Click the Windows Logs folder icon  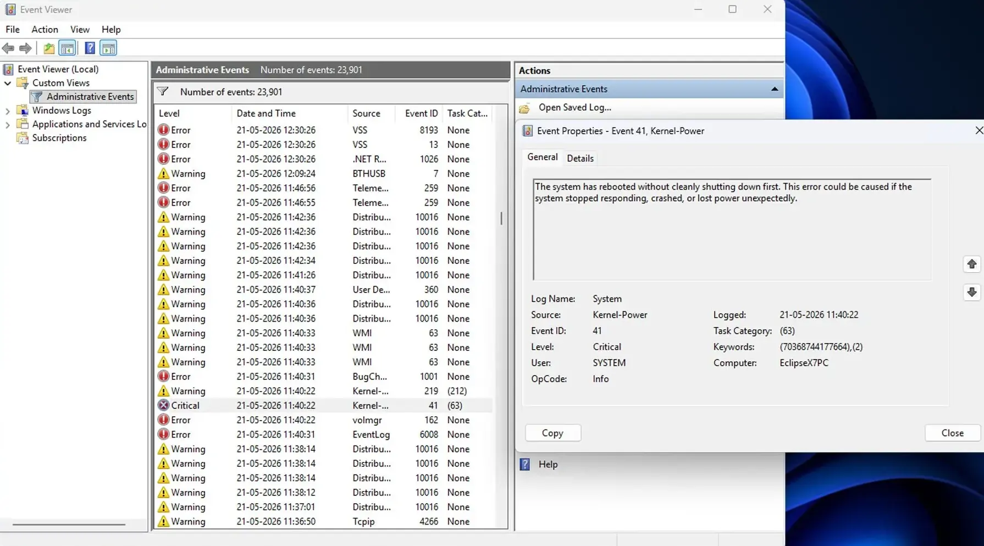coord(23,111)
